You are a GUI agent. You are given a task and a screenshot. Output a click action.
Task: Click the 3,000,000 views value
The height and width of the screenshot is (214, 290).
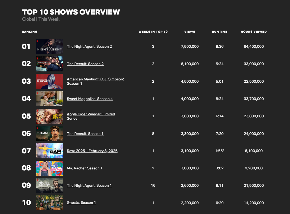(190, 168)
